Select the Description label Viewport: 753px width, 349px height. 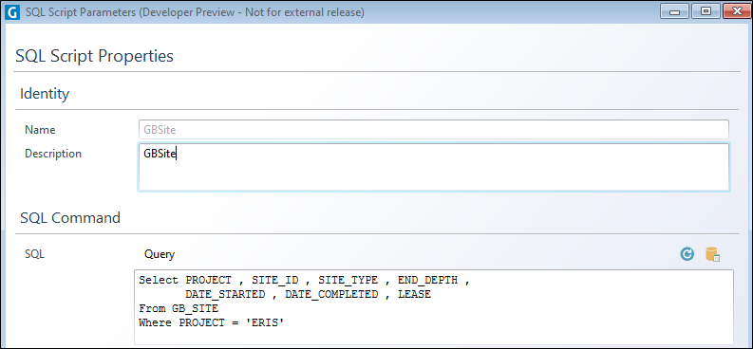pyautogui.click(x=53, y=154)
